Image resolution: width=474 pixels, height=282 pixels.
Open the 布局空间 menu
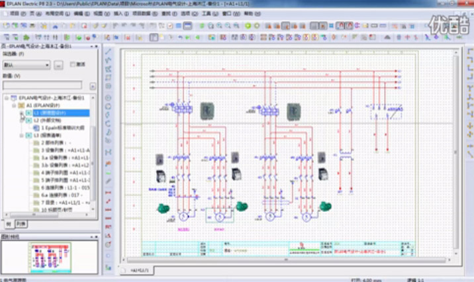pos(58,14)
